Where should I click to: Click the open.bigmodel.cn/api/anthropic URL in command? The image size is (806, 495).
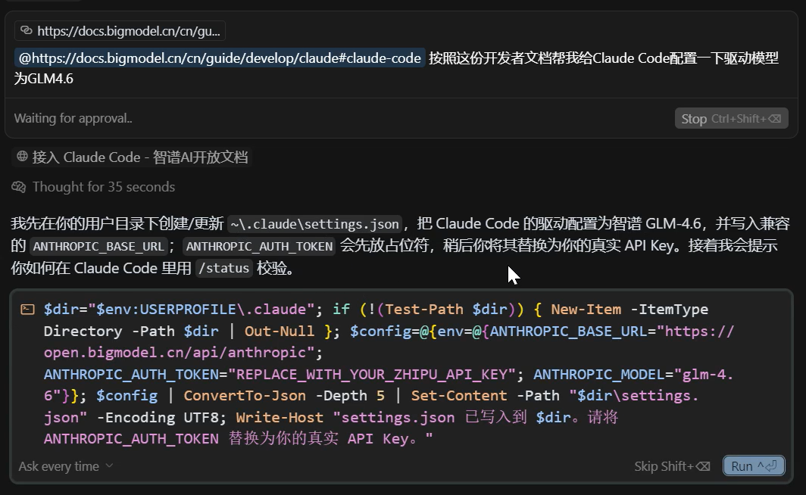[175, 352]
